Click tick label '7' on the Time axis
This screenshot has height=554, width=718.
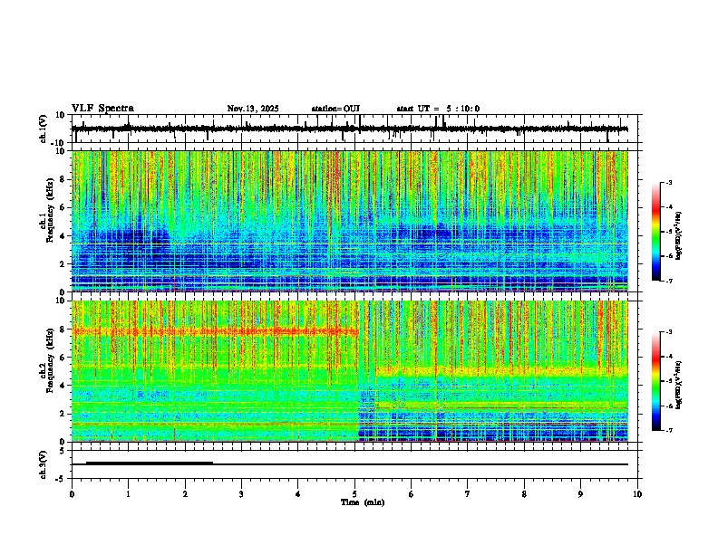(468, 494)
